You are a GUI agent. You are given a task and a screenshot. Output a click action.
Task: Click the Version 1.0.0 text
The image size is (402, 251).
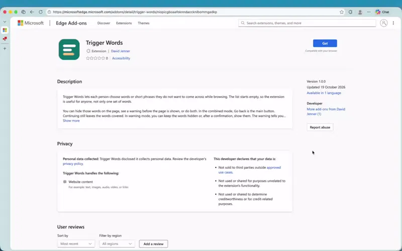[316, 81]
